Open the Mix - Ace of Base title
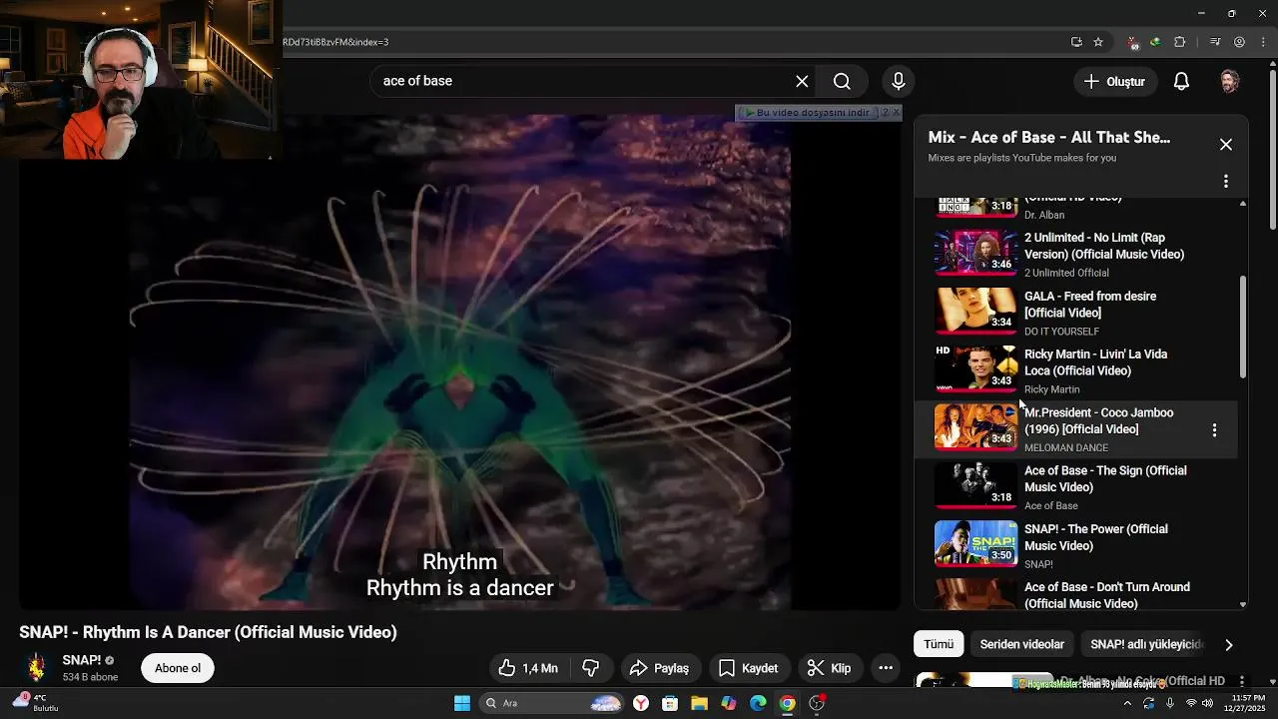Screen dimensions: 1278x719 click(x=1049, y=138)
